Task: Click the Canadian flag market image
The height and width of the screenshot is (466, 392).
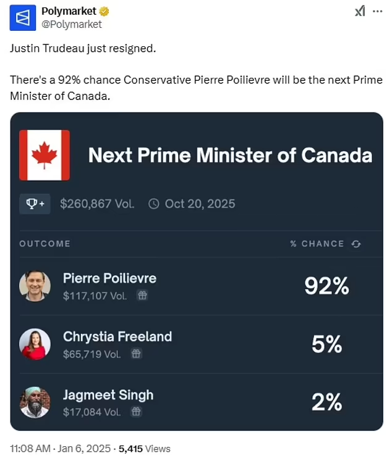Action: click(45, 155)
